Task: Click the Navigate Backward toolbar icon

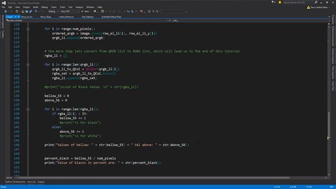Action: click(x=6, y=12)
